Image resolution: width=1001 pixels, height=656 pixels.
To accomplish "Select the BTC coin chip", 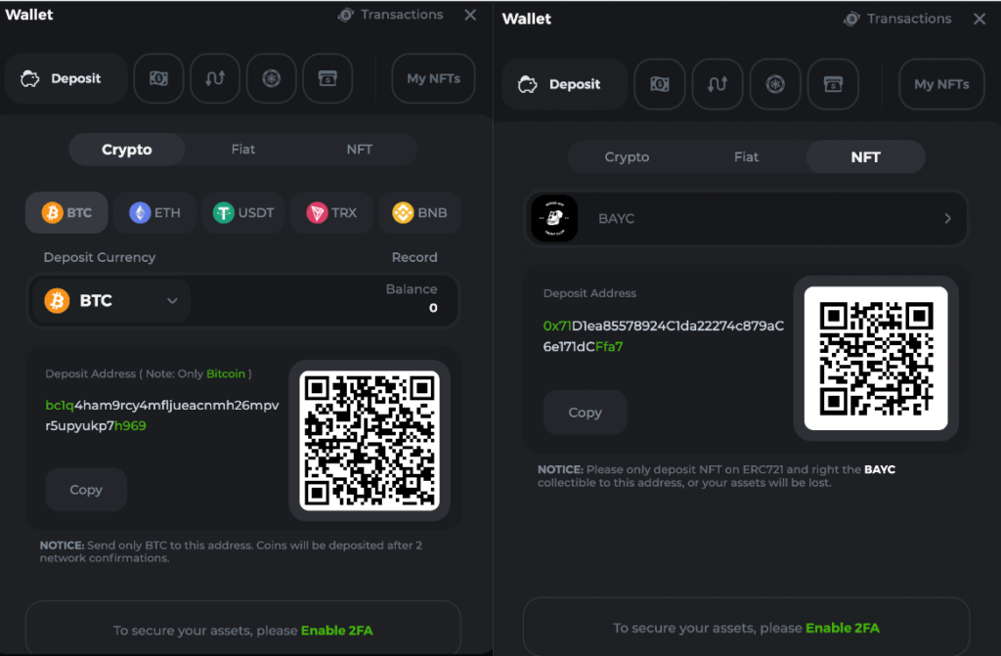I will (66, 212).
